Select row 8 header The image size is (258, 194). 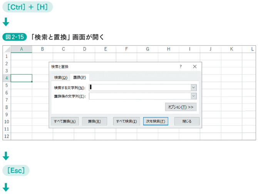[x=7, y=107]
